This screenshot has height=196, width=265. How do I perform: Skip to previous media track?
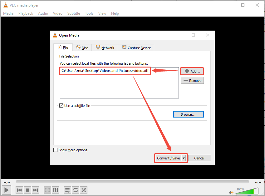pyautogui.click(x=19, y=190)
